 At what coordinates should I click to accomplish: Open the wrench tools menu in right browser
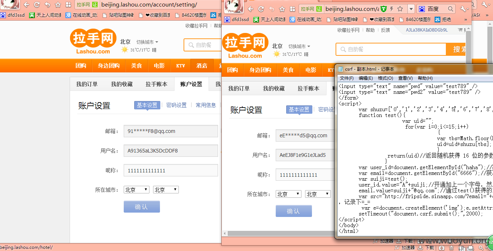[x=464, y=9]
